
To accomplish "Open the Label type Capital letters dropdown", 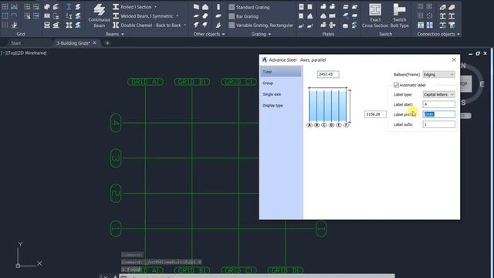I will point(438,94).
